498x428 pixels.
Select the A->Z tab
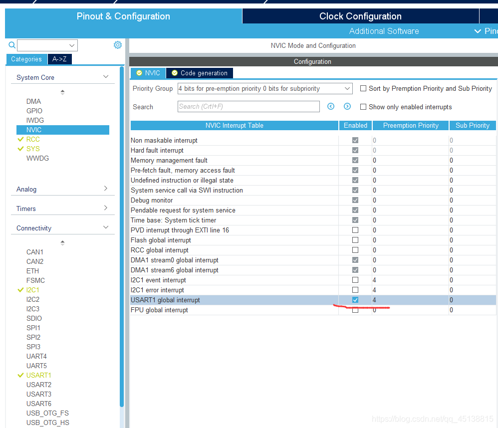pyautogui.click(x=59, y=59)
